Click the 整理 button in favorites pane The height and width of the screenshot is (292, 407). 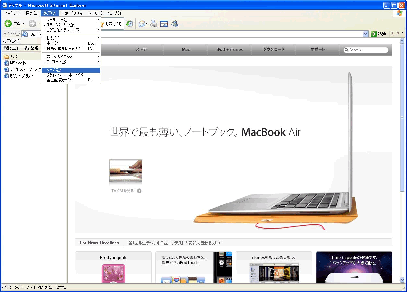click(32, 48)
